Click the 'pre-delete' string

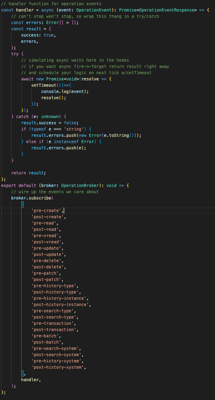46,261
